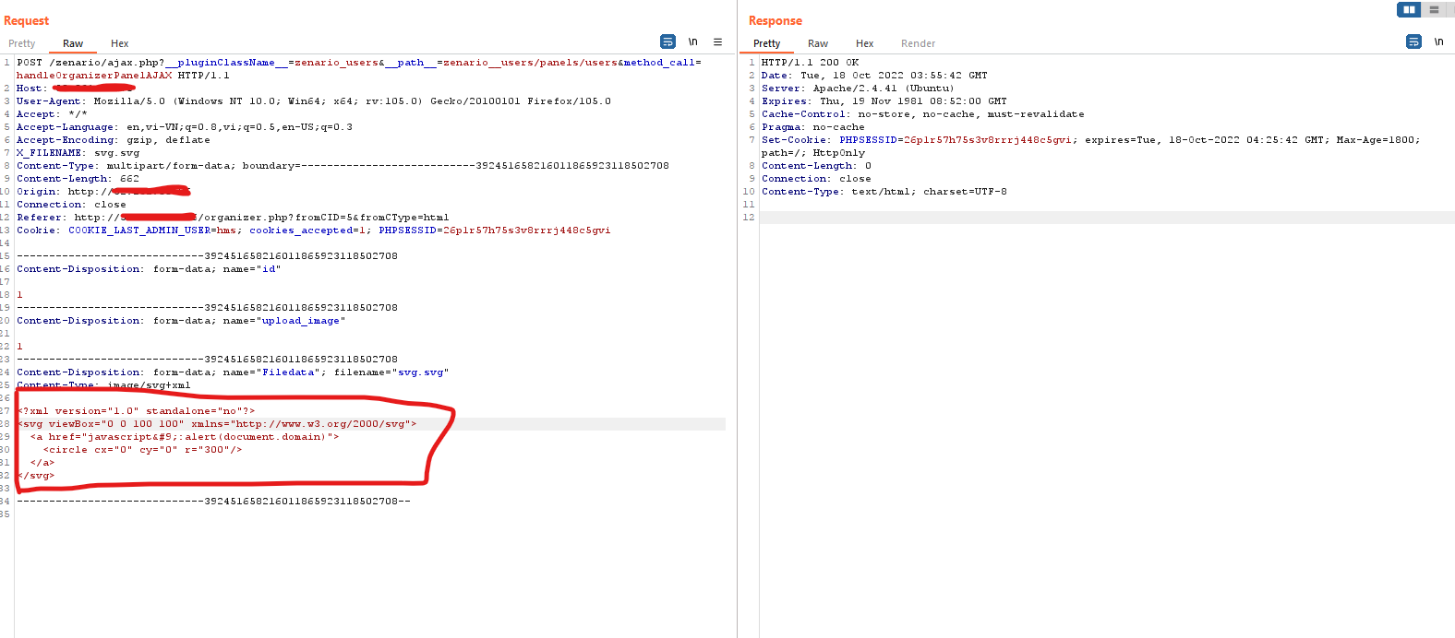The height and width of the screenshot is (638, 1455).
Task: Open the Pretty tab in Request panel
Action: coord(22,43)
